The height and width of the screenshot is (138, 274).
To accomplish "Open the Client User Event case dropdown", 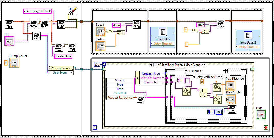I will (x=203, y=65).
